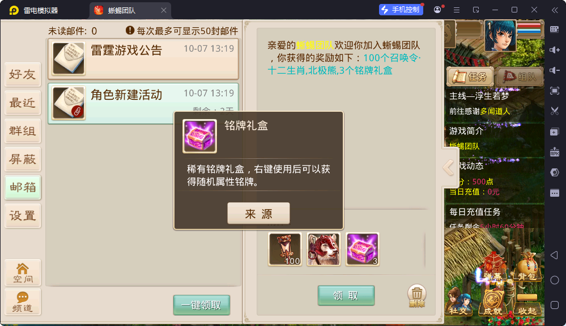Open the 雷霆游戏公告 mail item
The image size is (566, 326).
143,59
